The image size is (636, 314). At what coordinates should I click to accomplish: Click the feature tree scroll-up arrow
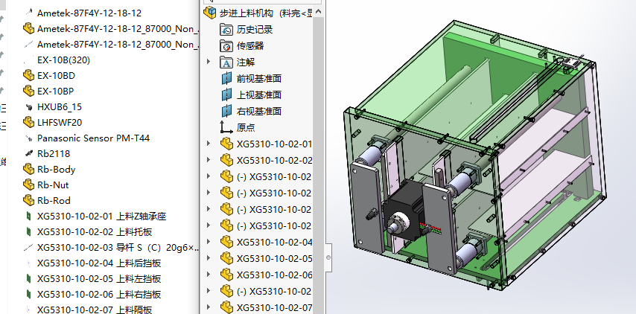pyautogui.click(x=319, y=12)
